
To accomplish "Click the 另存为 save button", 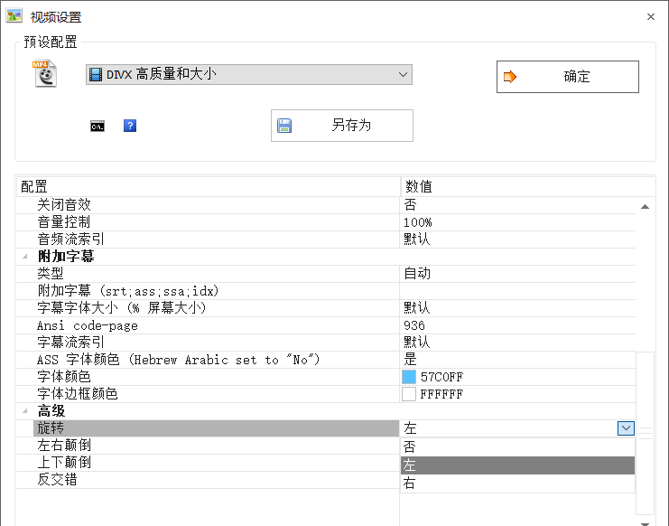I will (x=341, y=126).
